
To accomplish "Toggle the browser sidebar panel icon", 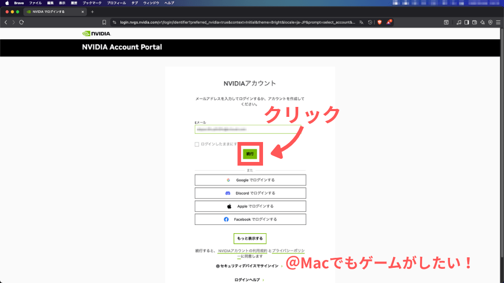I will pyautogui.click(x=467, y=23).
